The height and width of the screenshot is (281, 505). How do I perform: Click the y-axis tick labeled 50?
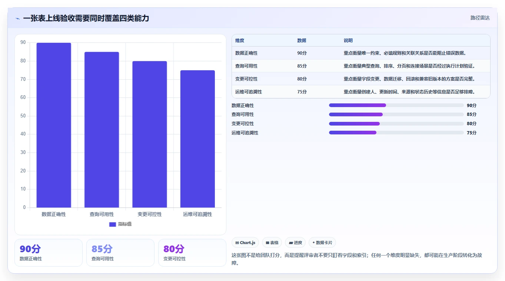pos(23,116)
